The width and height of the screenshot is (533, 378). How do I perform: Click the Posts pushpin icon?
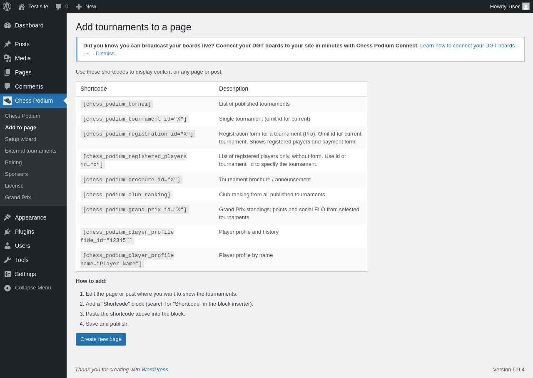(x=7, y=44)
